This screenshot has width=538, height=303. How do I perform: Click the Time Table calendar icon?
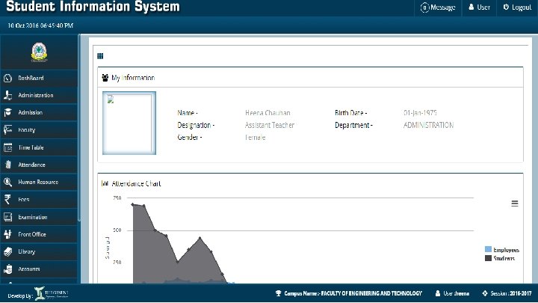coord(7,147)
